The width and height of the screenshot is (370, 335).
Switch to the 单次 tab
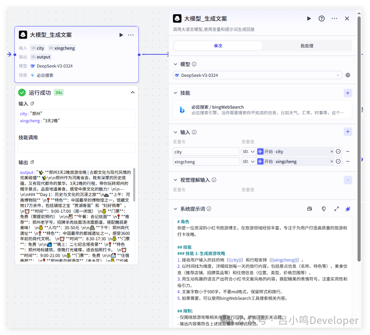tap(218, 46)
